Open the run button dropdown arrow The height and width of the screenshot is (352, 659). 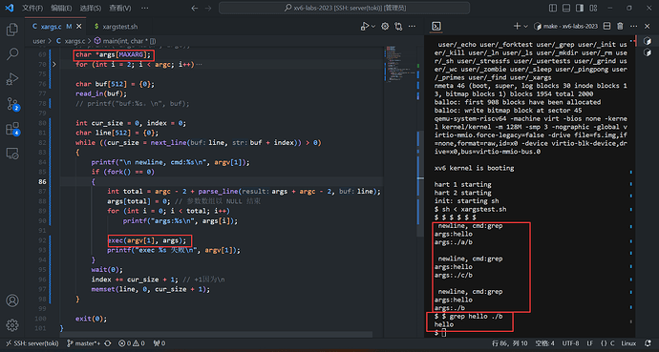pyautogui.click(x=373, y=27)
